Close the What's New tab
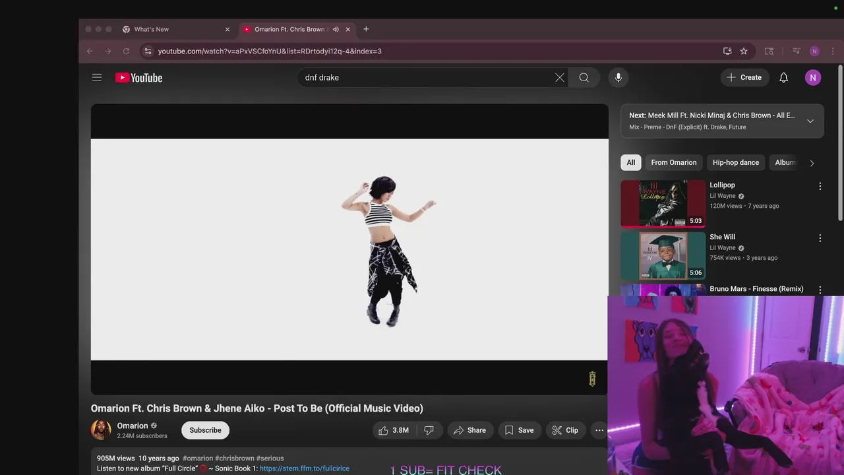 [227, 29]
